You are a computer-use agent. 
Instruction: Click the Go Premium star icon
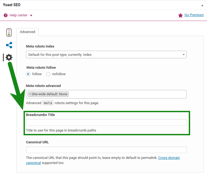pos(180,15)
